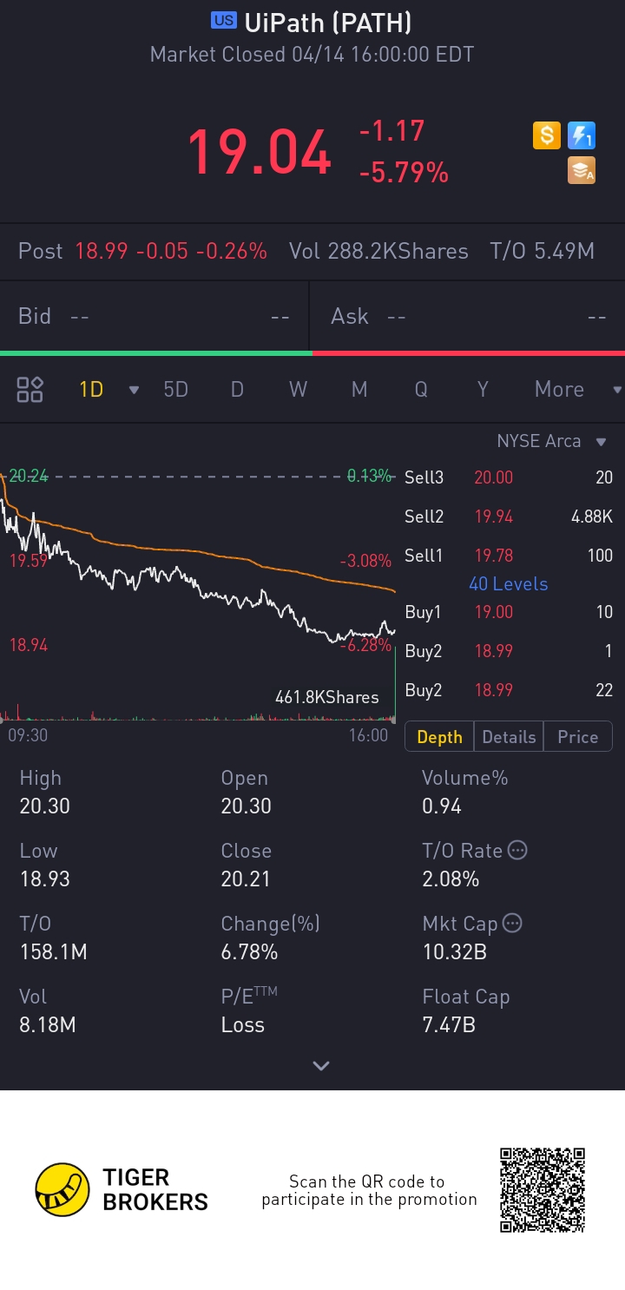Tap the blue US market flag badge
625x1290 pixels.
click(224, 21)
